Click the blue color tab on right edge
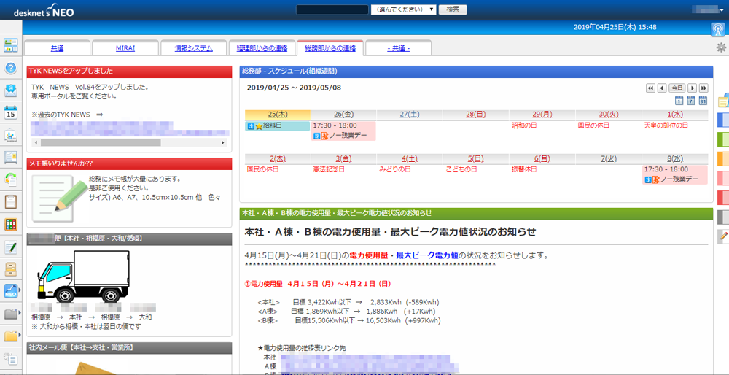729x375 pixels. tap(723, 120)
